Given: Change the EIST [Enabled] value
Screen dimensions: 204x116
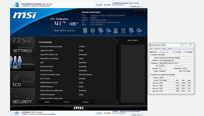Looking at the screenshot, I should pyautogui.click(x=83, y=62).
